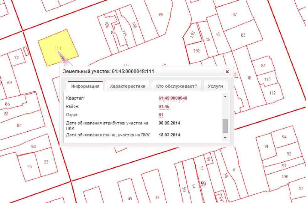
Task: Click the popup scrollbar thumb
Action: pyautogui.click(x=225, y=126)
